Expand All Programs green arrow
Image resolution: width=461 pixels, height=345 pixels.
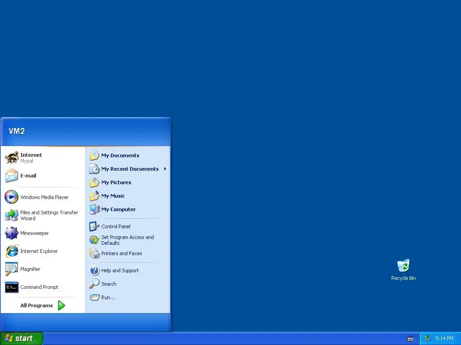(x=61, y=305)
